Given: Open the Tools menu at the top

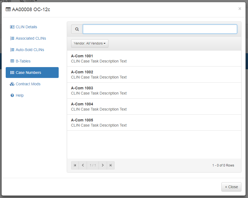Looking at the screenshot, I should pyautogui.click(x=28, y=1).
